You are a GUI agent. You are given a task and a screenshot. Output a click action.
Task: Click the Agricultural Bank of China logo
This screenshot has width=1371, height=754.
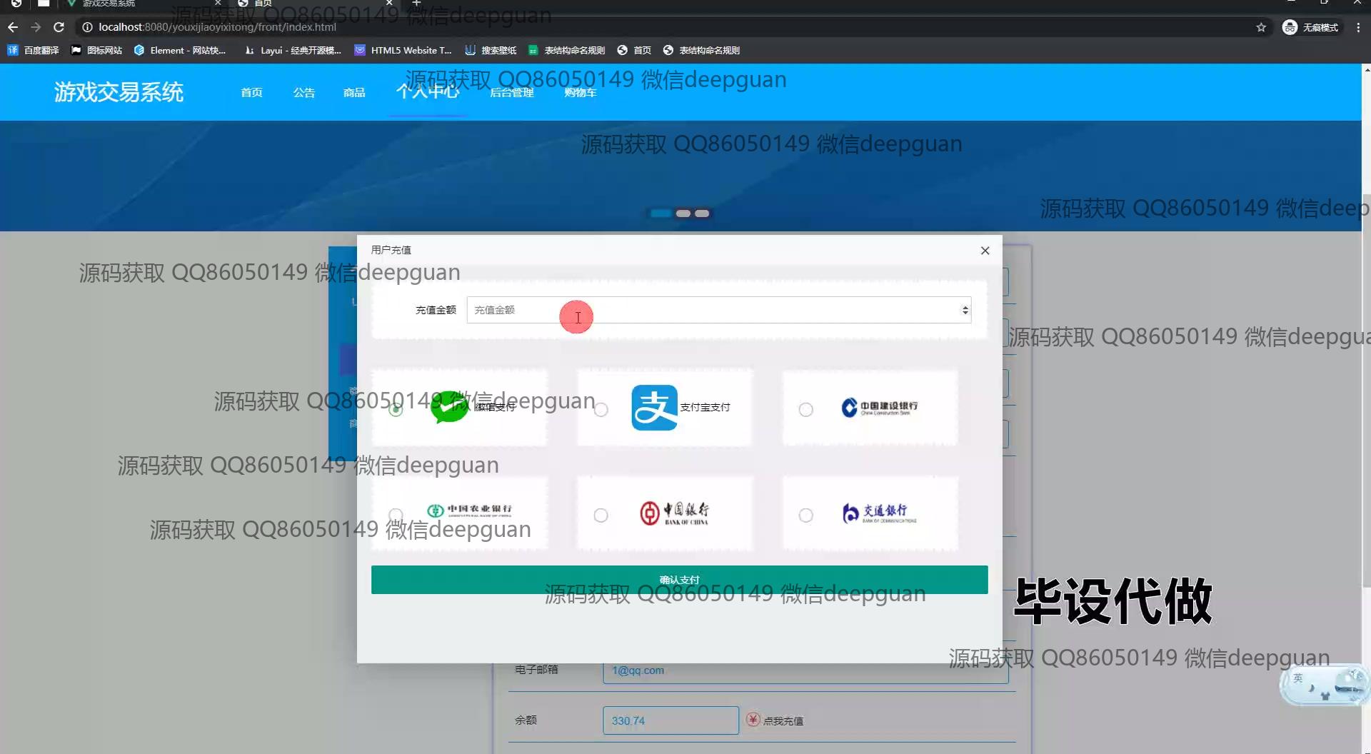[469, 511]
